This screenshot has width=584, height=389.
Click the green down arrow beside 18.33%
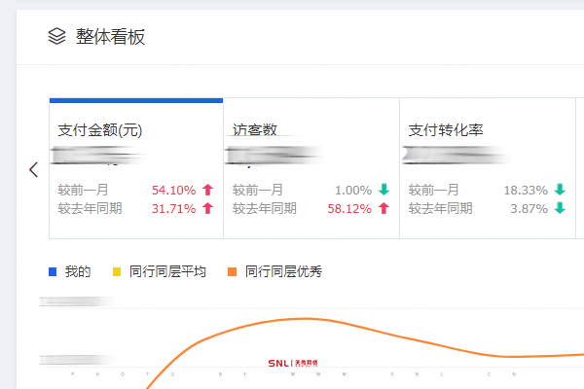559,191
